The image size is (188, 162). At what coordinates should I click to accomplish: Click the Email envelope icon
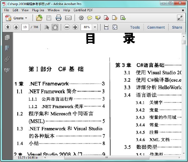[x=68, y=18]
